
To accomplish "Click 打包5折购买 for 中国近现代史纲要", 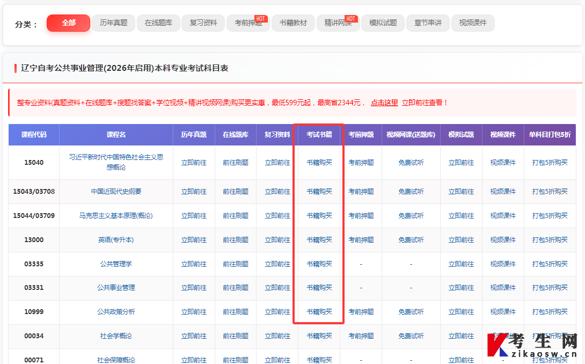I will pos(550,192).
